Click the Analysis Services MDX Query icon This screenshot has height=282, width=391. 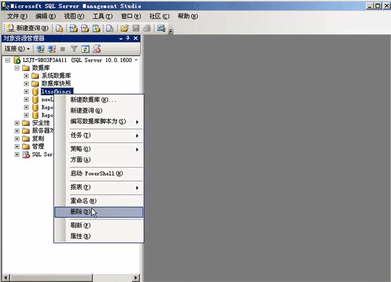(73, 28)
